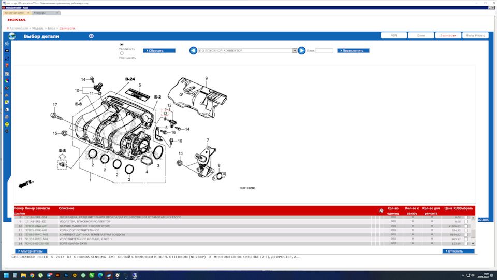497x280 pixels.
Task: Click part number 37830-RNA-A01
Action: tap(36, 226)
